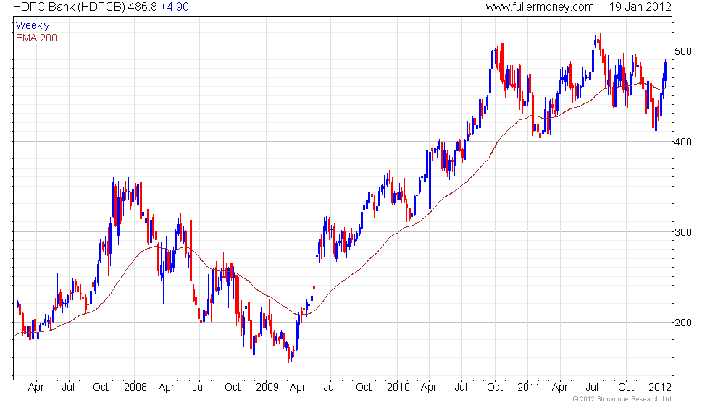710x405 pixels.
Task: Click the Stockcube Research Ltd copyright text
Action: pyautogui.click(x=622, y=399)
